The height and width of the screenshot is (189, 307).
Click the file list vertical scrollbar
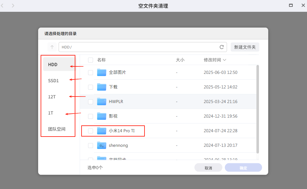(258, 109)
